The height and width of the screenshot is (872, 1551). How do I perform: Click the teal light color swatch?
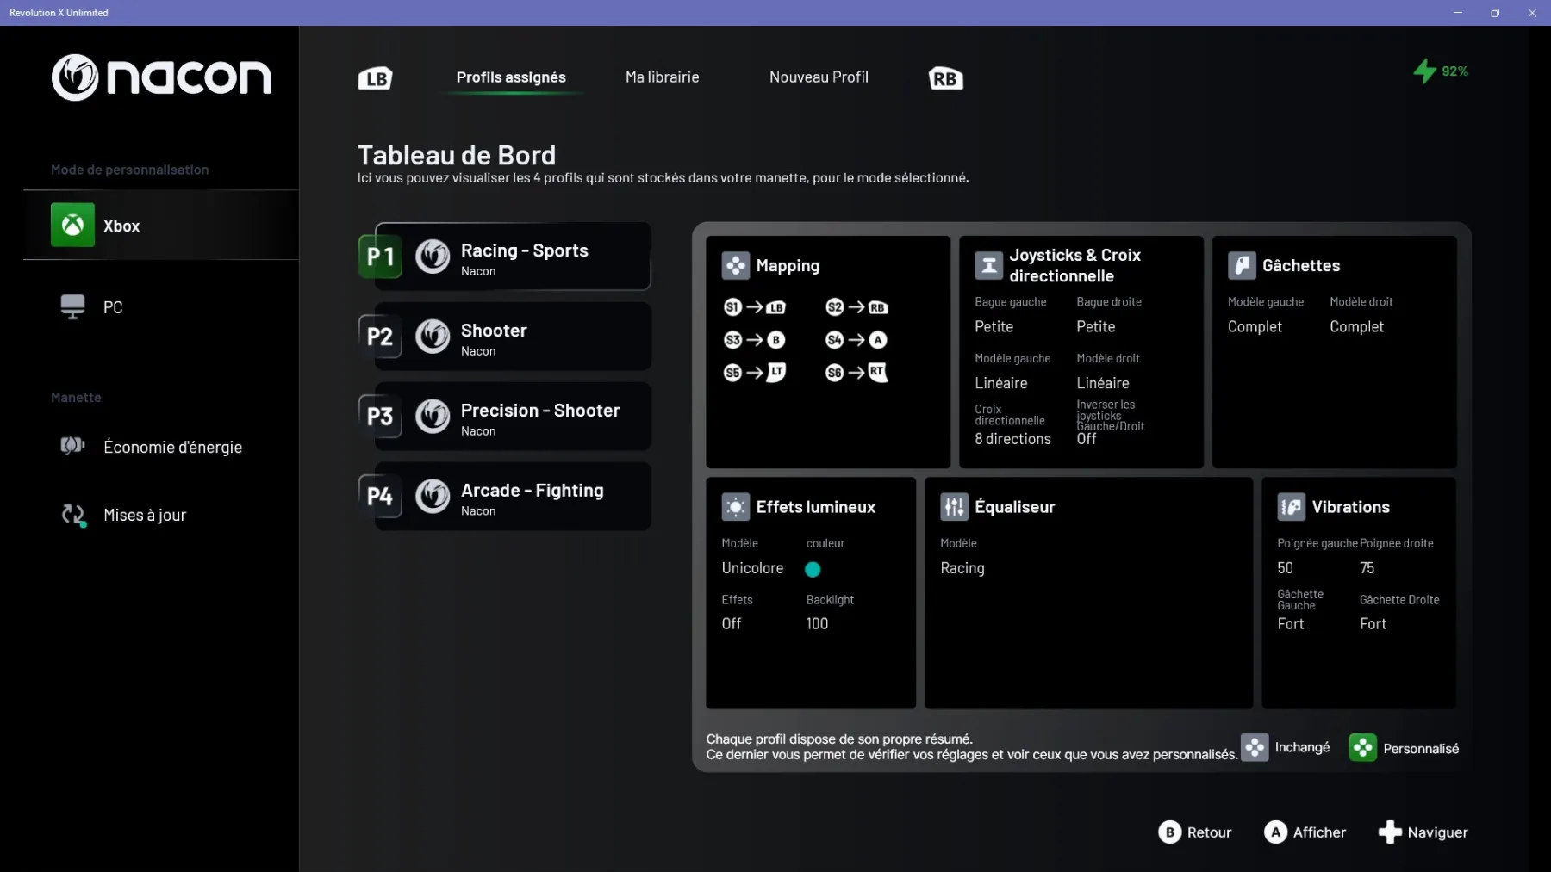point(813,569)
